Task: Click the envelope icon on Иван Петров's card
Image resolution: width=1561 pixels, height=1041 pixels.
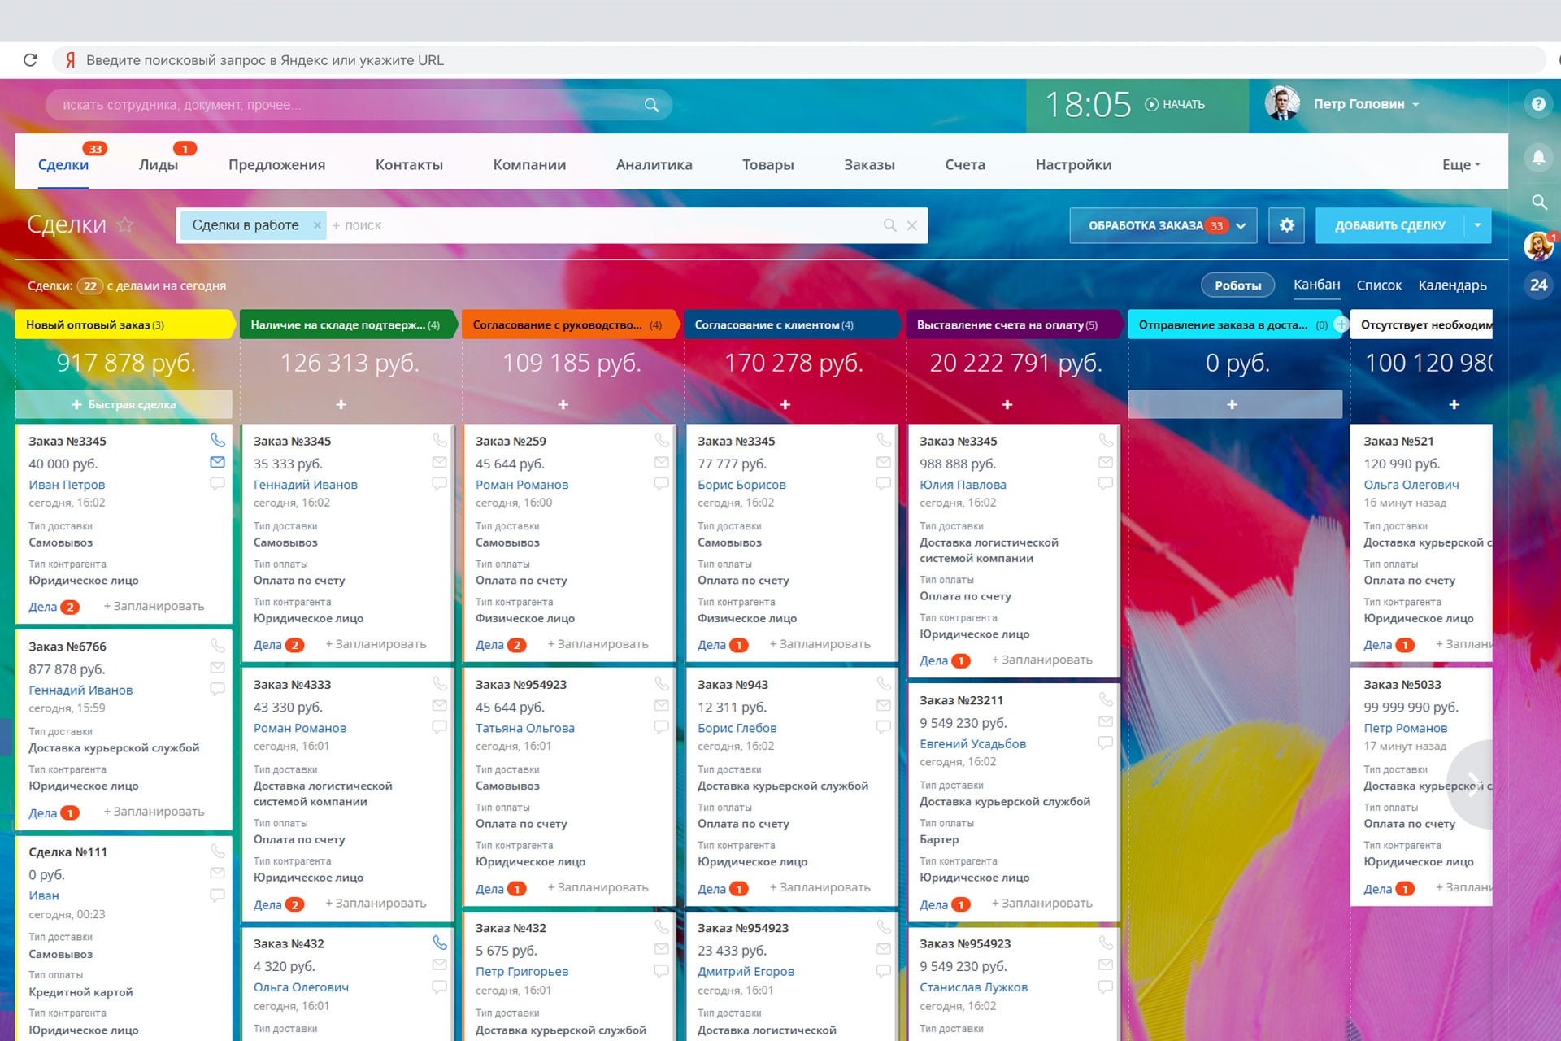Action: coord(217,462)
